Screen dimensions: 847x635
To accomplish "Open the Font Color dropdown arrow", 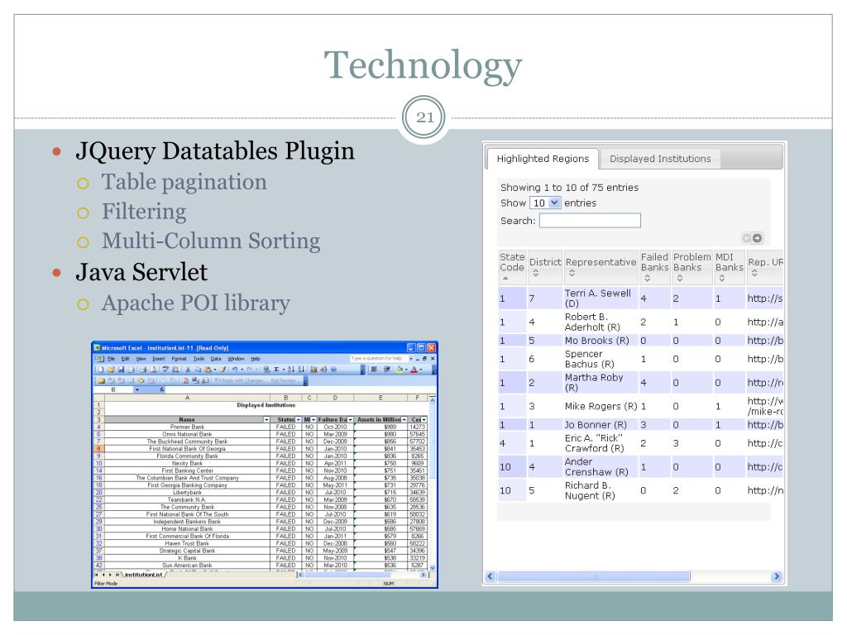I will pyautogui.click(x=420, y=370).
